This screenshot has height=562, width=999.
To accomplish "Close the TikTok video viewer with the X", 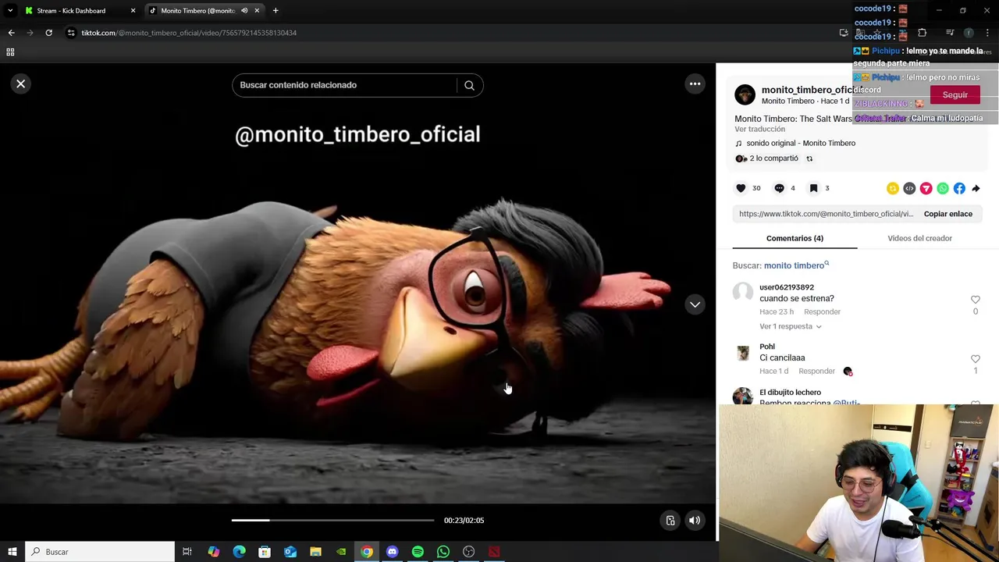I will point(21,84).
